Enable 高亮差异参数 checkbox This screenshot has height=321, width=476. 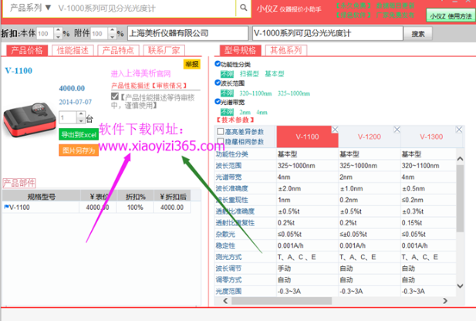[221, 132]
